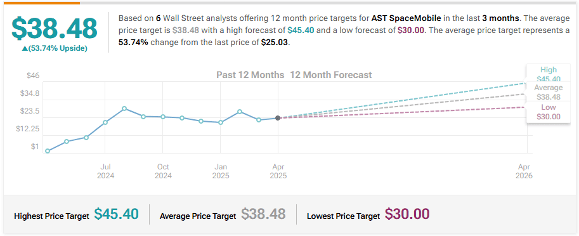
Task: Click the Highest Price Target $45.40 value
Action: pos(116,214)
